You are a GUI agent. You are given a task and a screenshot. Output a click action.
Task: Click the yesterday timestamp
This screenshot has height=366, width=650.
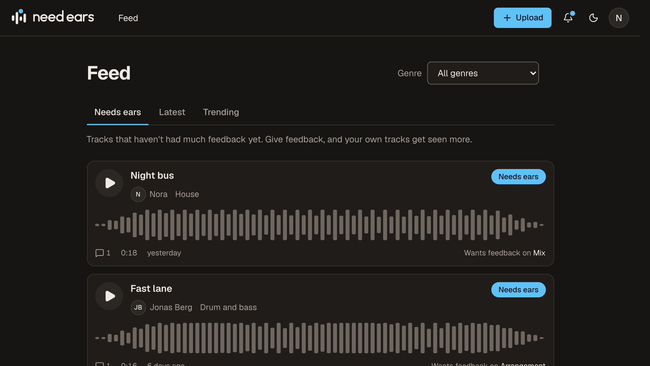[164, 253]
